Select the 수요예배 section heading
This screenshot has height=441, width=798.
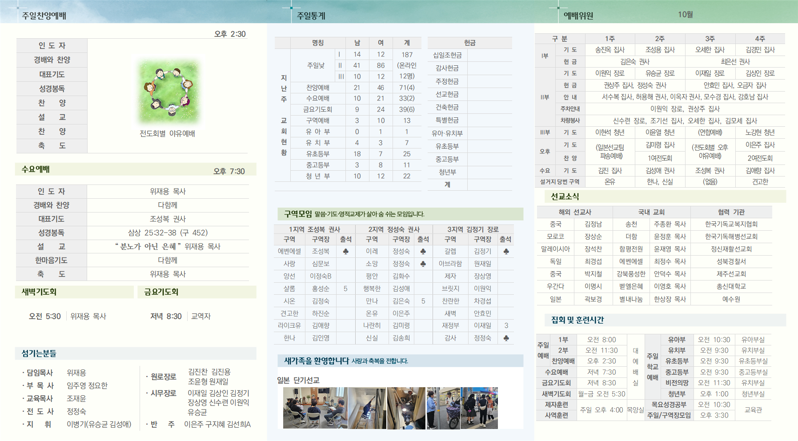click(36, 169)
